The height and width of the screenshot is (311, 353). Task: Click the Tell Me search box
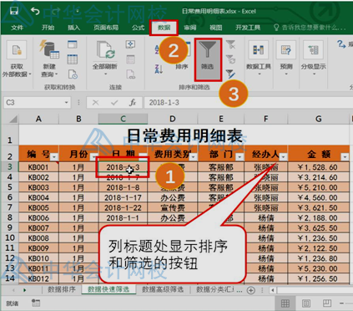point(310,28)
